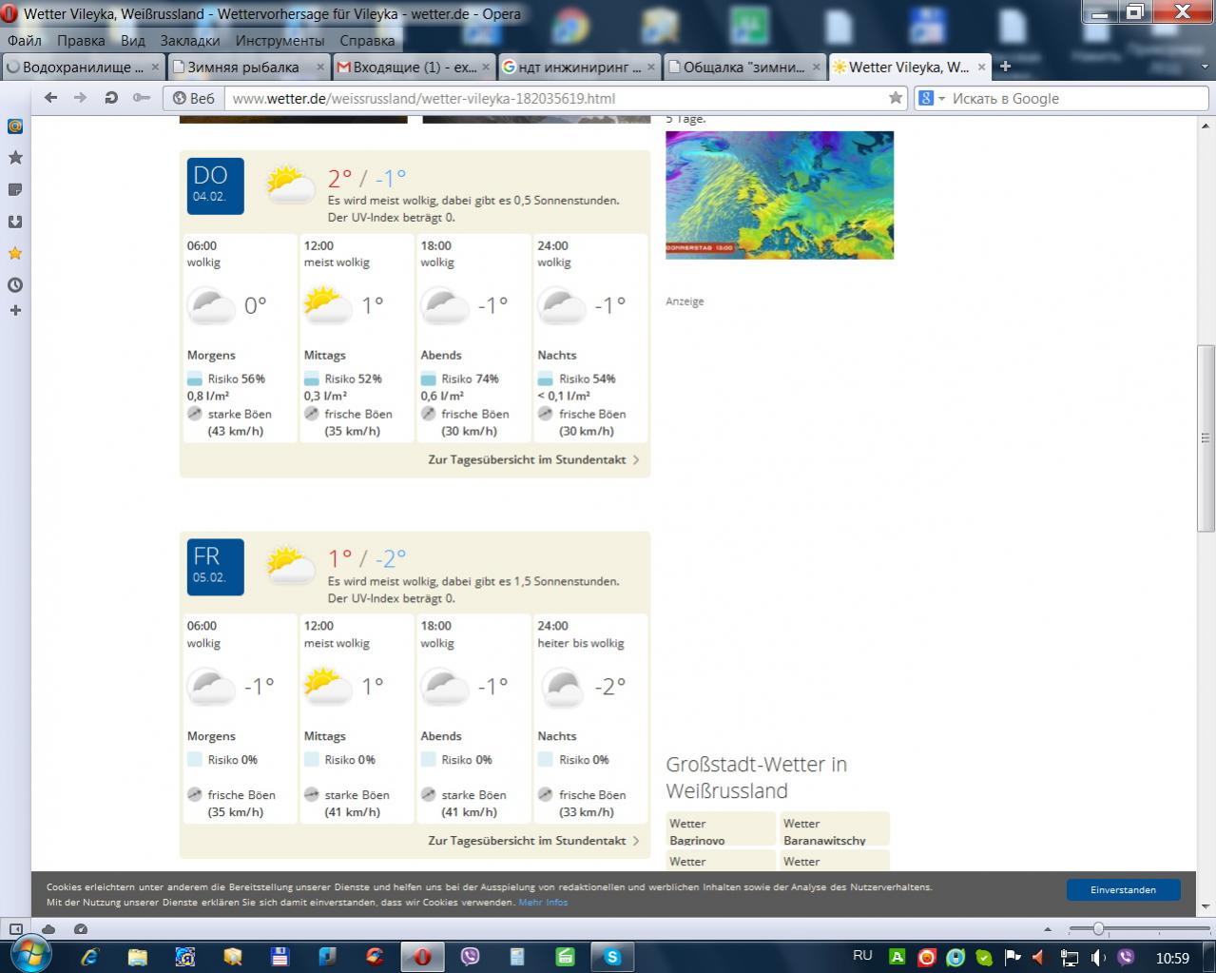
Task: Bookmark page with address bar star
Action: [895, 98]
